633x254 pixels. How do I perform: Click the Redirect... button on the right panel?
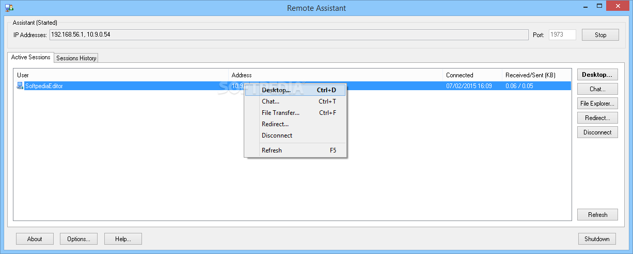click(x=597, y=118)
